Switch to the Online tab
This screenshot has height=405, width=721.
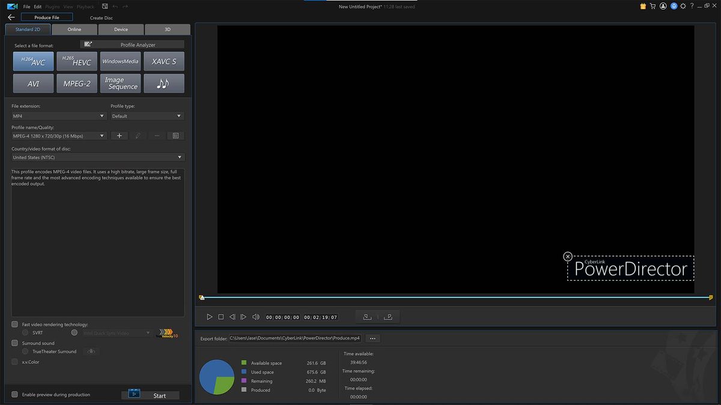(x=74, y=29)
